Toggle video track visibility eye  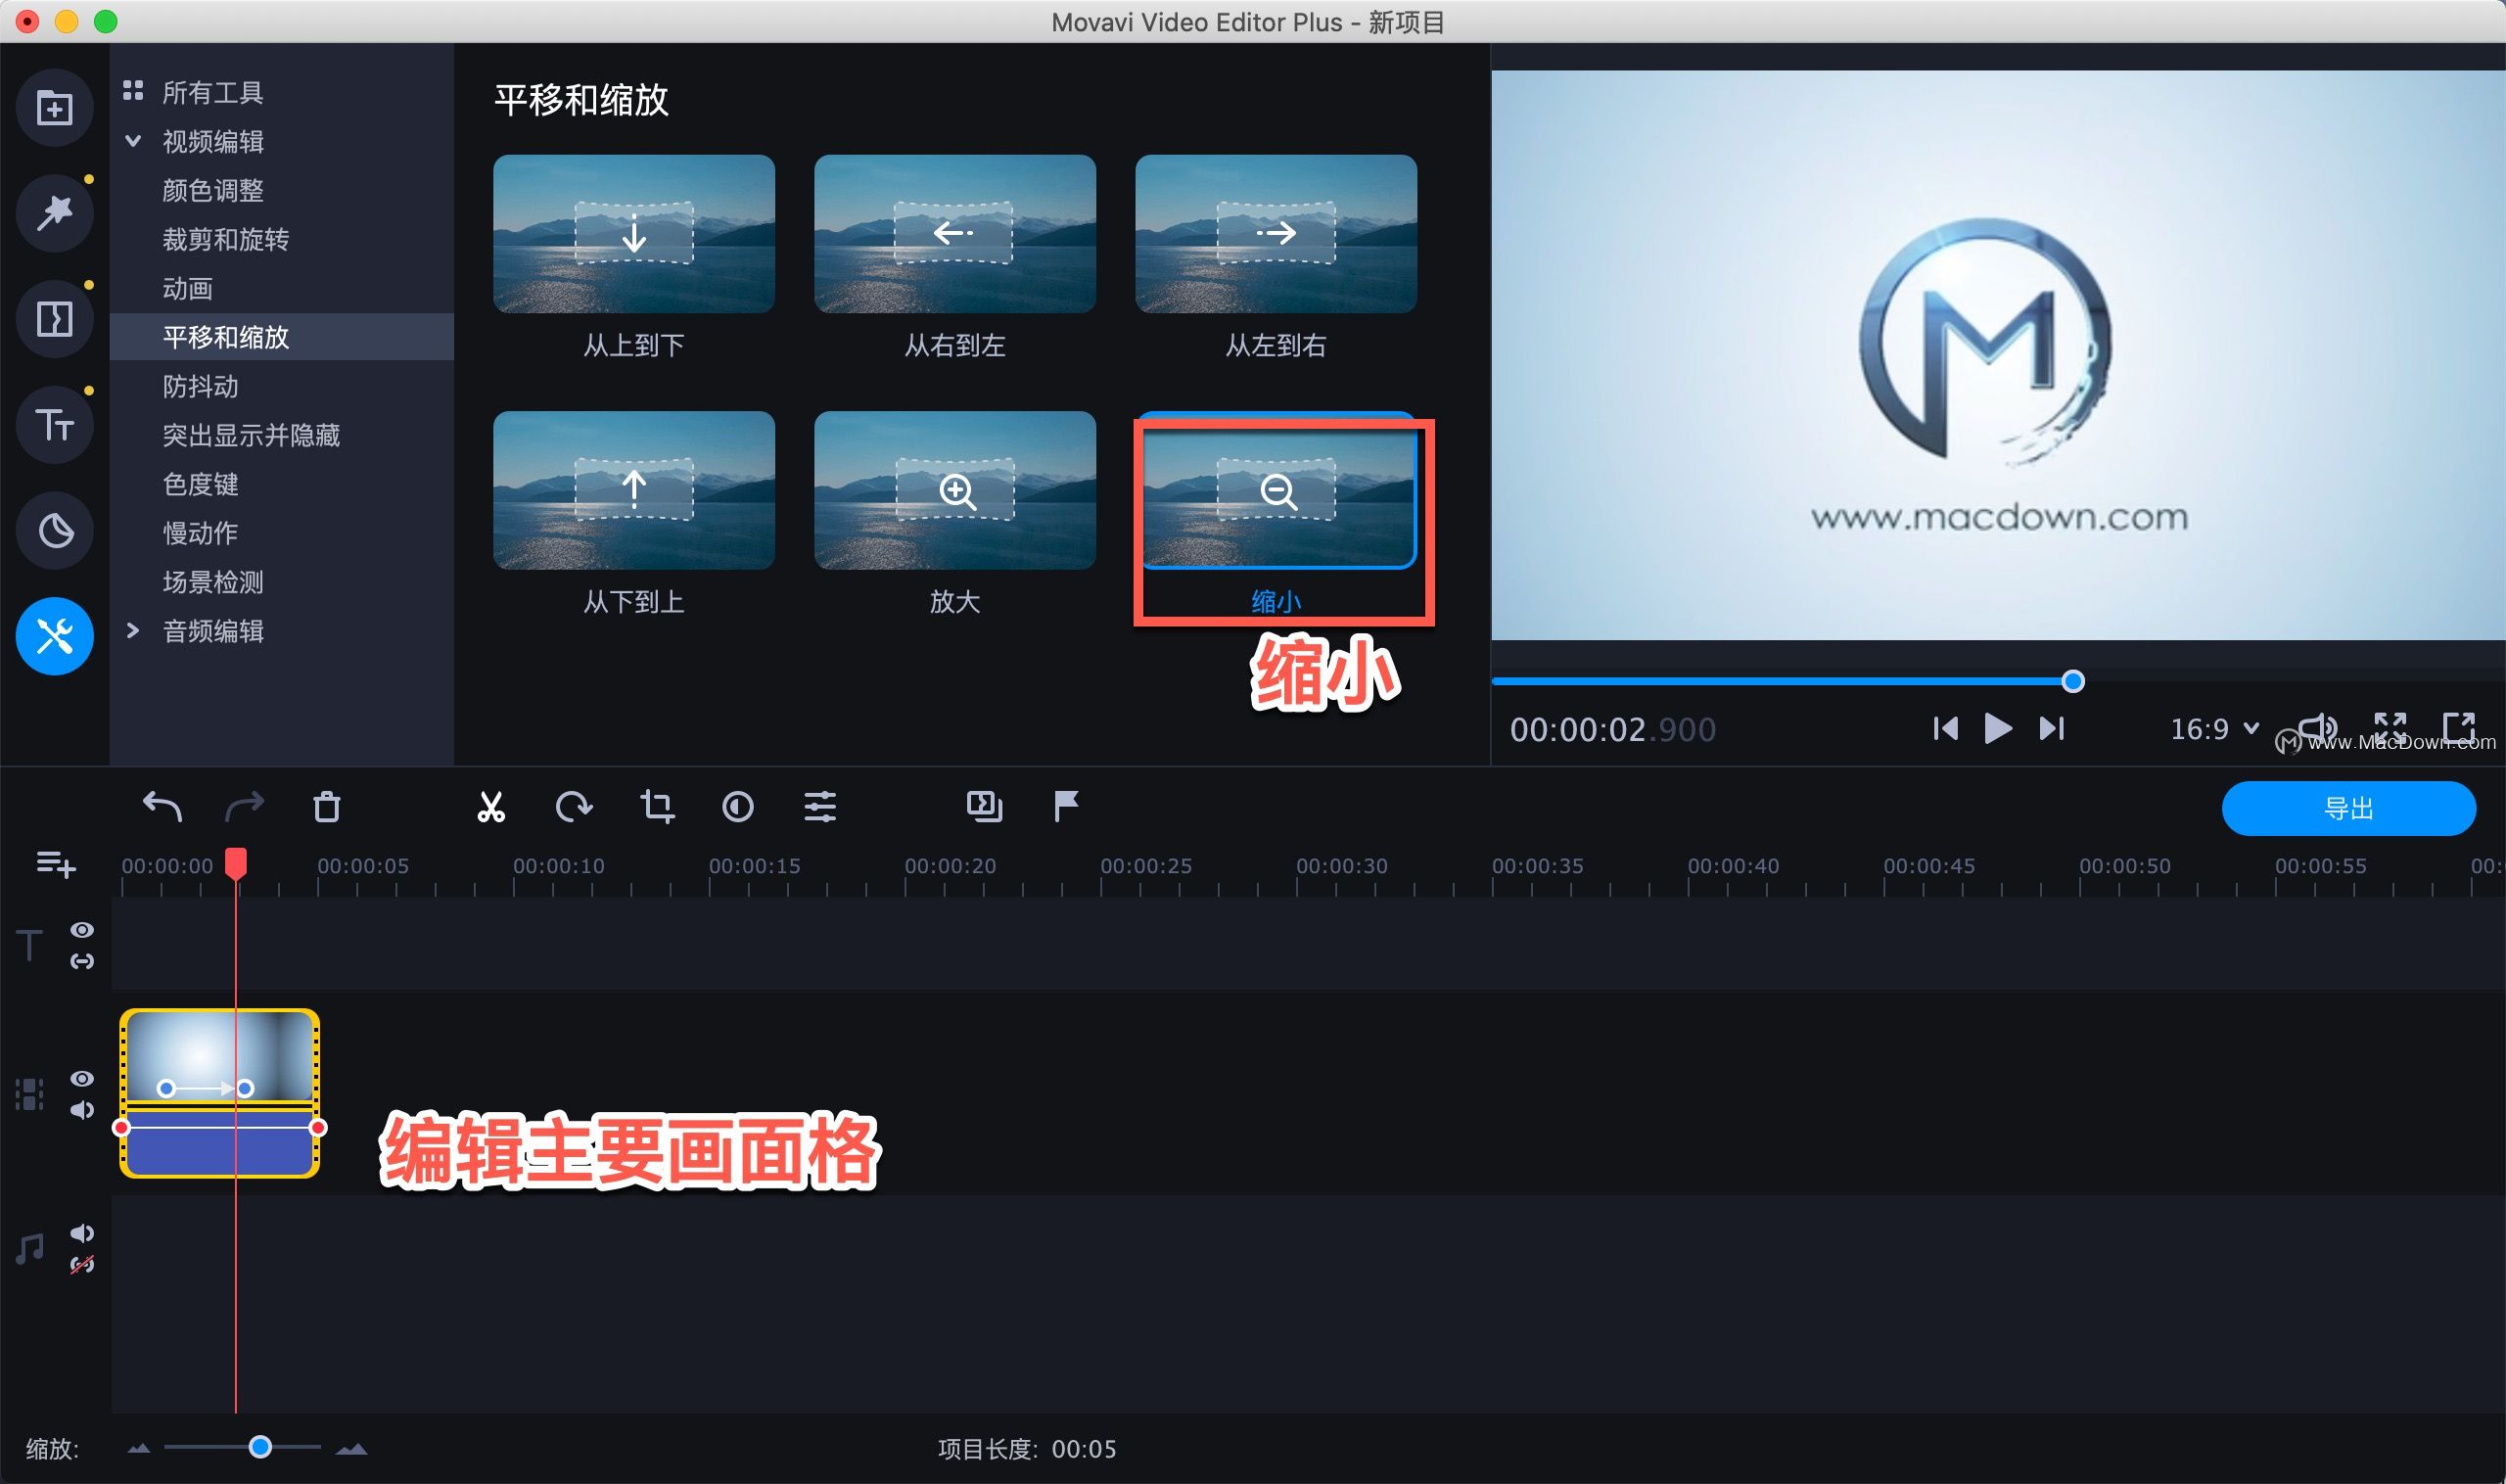[x=82, y=1079]
